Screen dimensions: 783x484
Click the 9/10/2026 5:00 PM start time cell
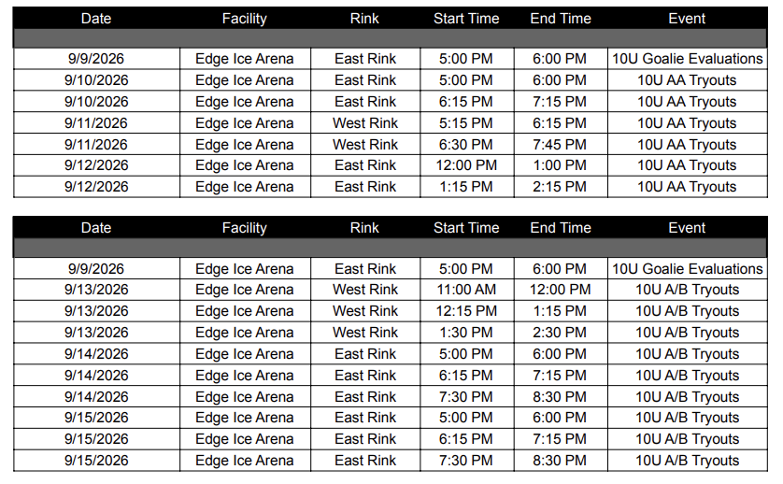coord(466,80)
